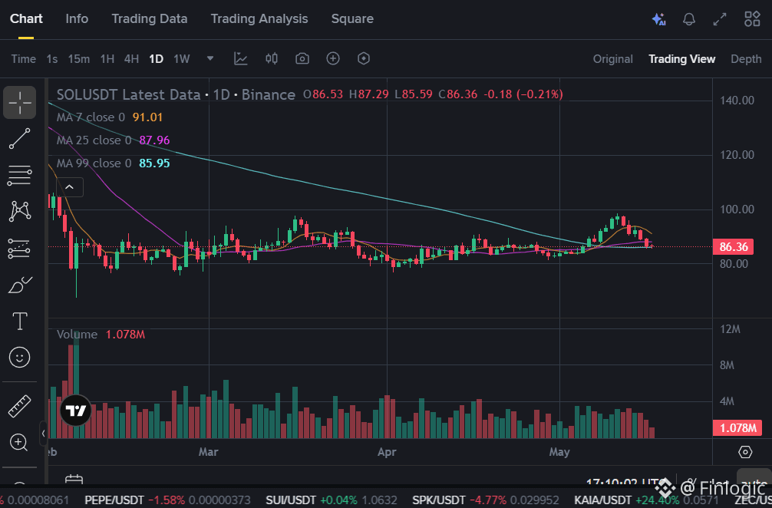The height and width of the screenshot is (508, 772).
Task: Take a chart snapshot with camera icon
Action: (x=302, y=58)
